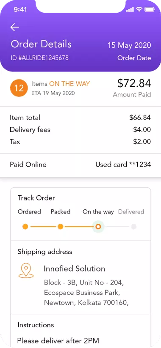The width and height of the screenshot is (161, 348).
Task: Tap the shipping location pin icon
Action: [26, 271]
